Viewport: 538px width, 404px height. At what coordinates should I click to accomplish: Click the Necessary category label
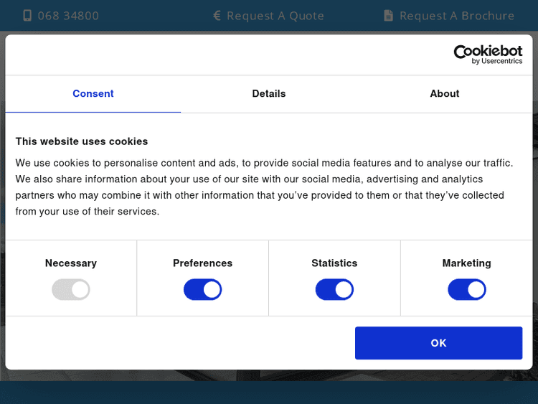tap(71, 263)
